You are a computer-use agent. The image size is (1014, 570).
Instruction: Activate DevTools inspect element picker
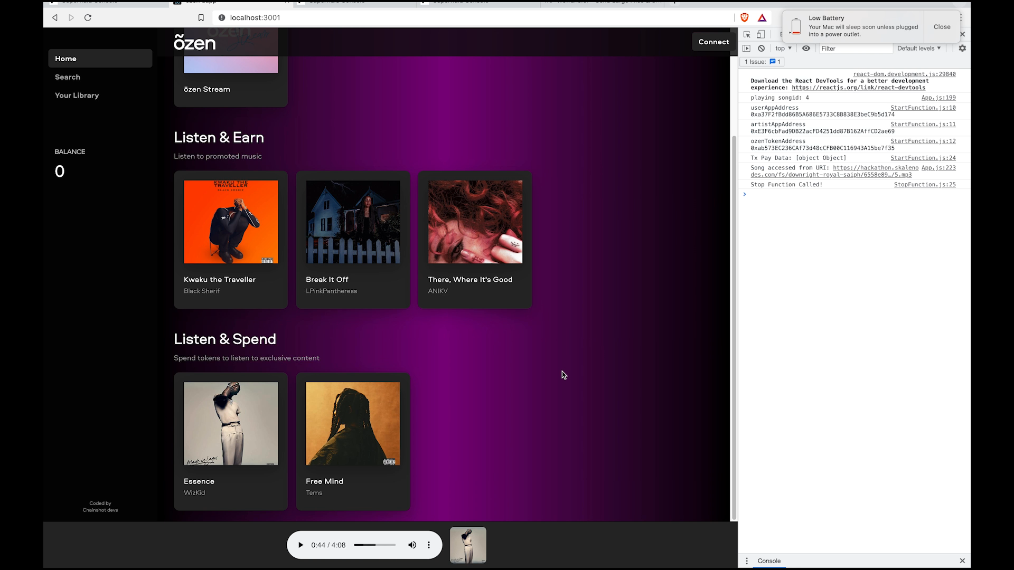747,34
